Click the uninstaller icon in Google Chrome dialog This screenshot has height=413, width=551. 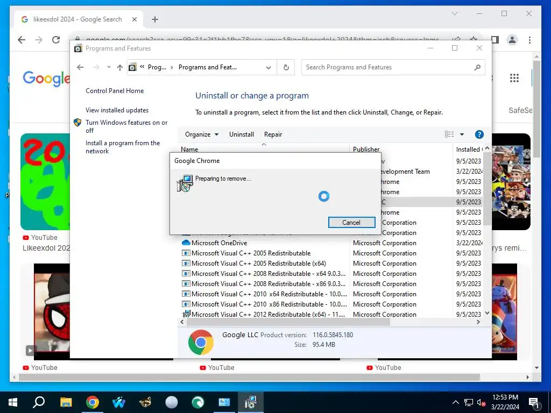pyautogui.click(x=185, y=183)
